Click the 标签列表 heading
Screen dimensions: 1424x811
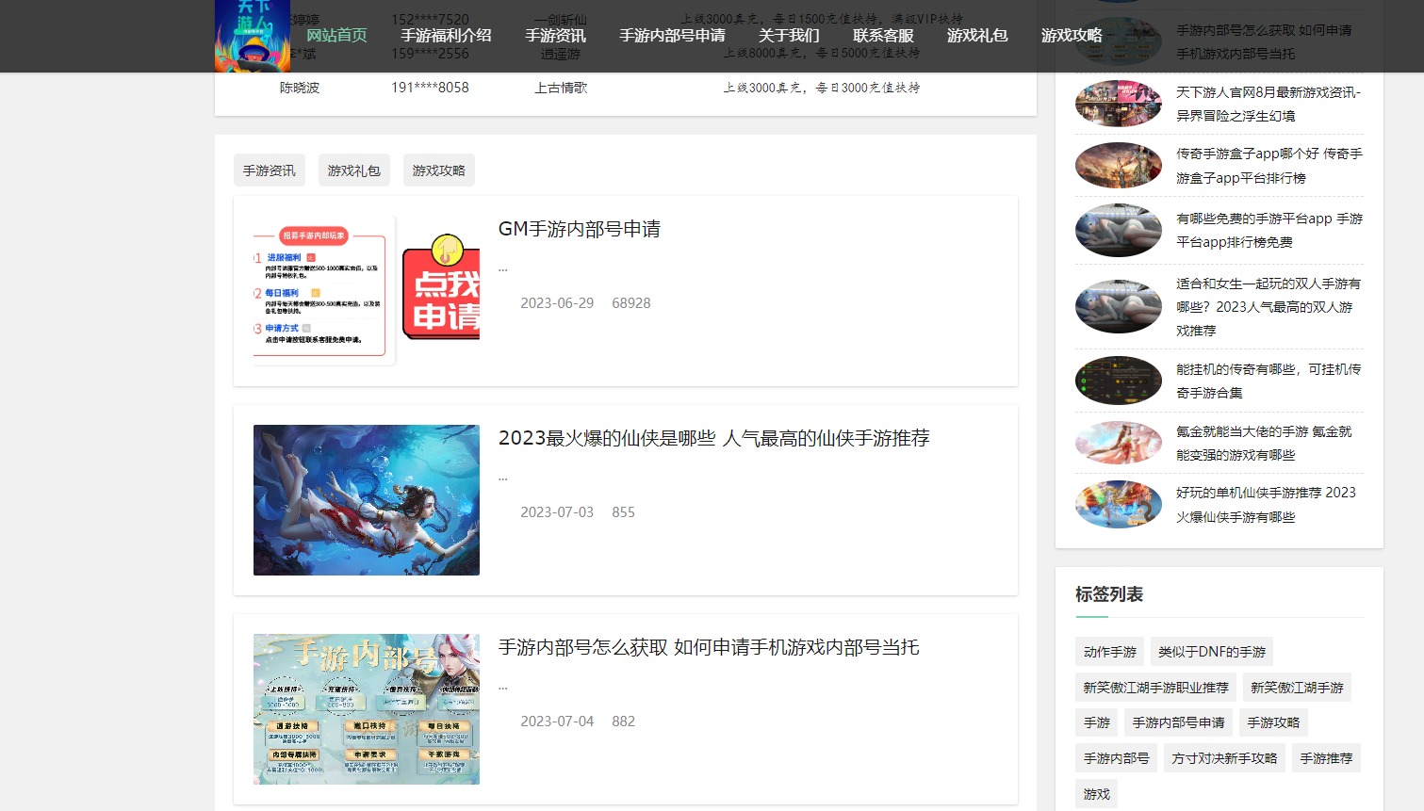tap(1109, 594)
